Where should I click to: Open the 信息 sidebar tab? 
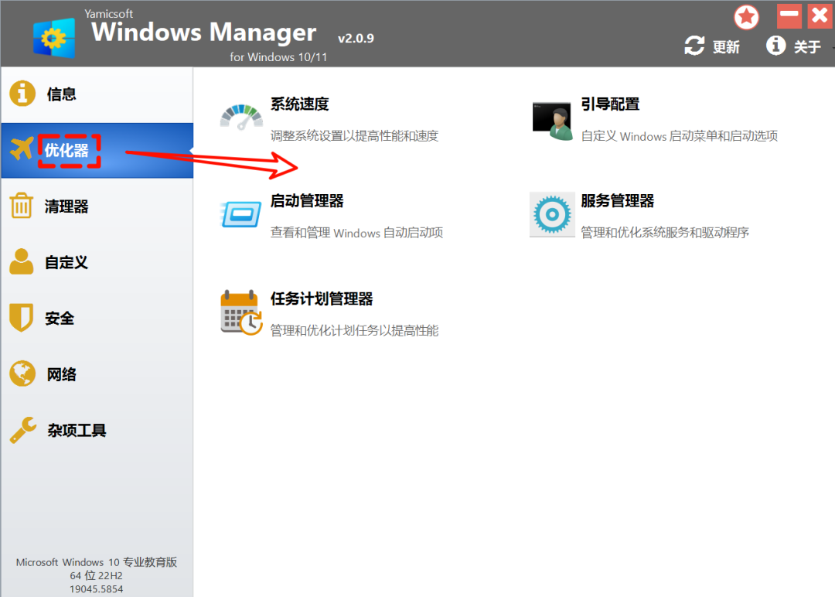[x=97, y=94]
